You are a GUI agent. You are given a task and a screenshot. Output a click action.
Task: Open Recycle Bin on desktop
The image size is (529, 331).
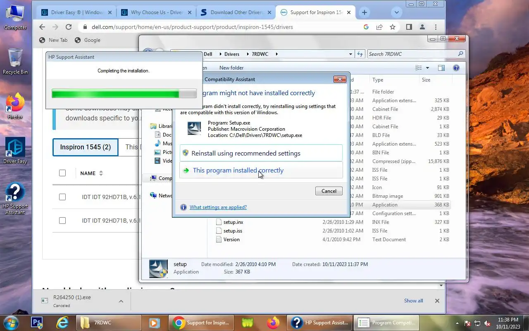pos(15,61)
